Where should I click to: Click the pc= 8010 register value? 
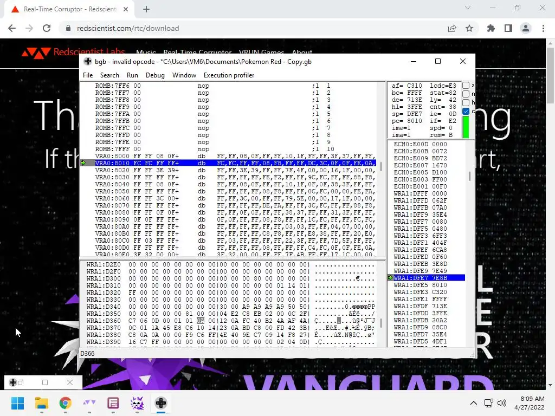[407, 121]
